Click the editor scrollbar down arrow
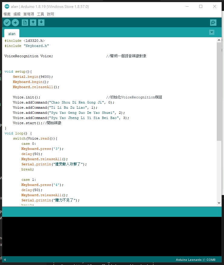224x265 pixels. (x=219, y=203)
